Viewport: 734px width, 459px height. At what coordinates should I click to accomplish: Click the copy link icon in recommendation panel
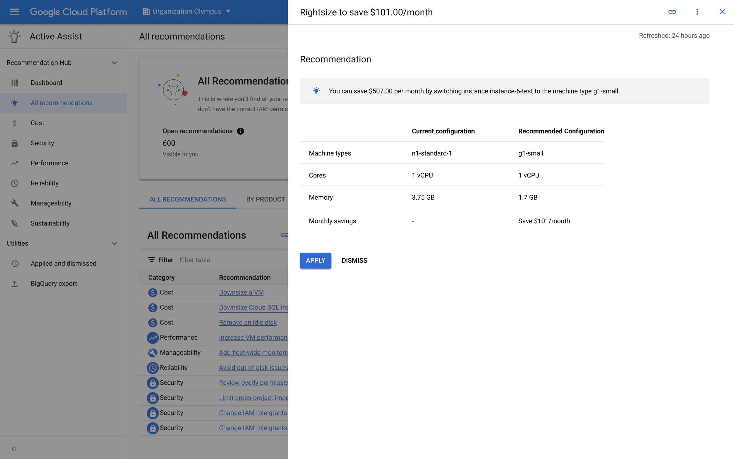[x=672, y=12]
